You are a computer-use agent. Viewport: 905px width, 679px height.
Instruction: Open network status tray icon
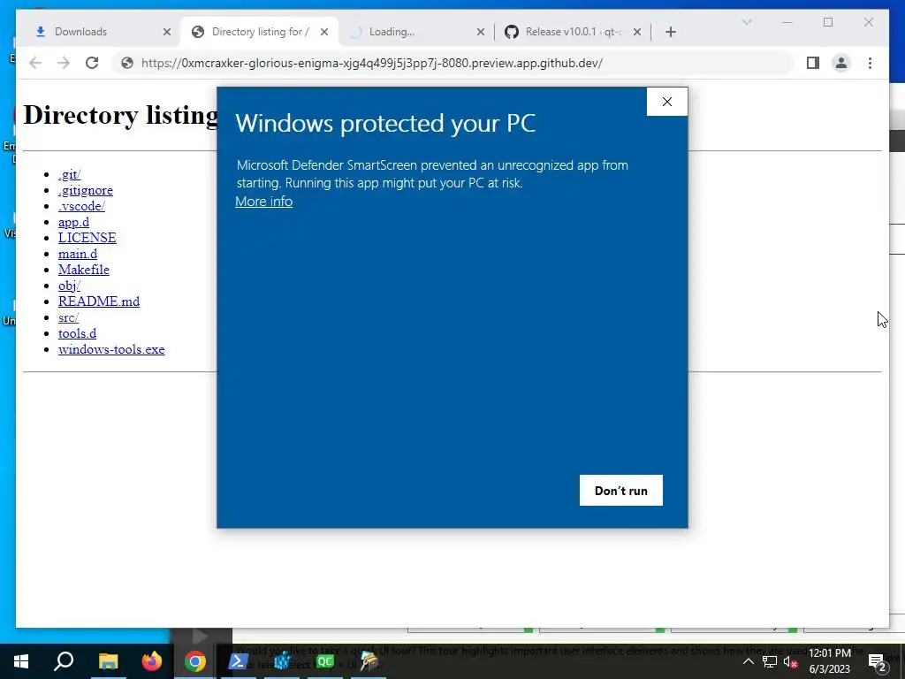coord(770,661)
